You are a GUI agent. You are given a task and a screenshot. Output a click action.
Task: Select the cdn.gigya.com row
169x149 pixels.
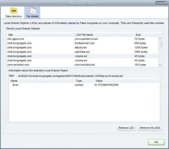[x=83, y=39]
